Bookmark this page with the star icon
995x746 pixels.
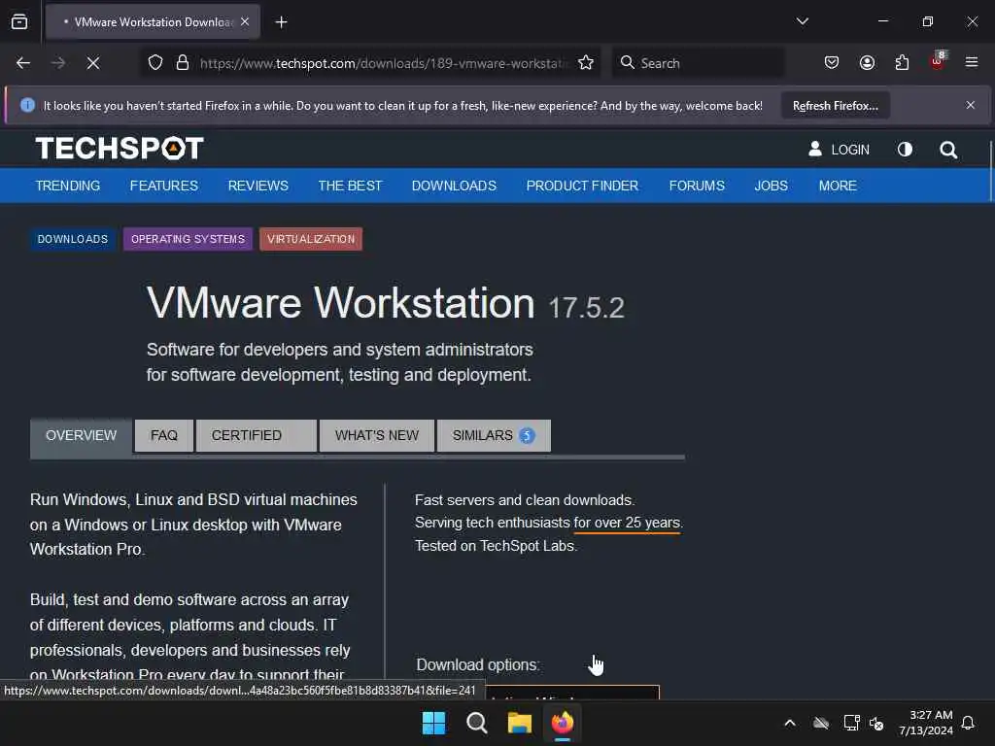coord(586,63)
